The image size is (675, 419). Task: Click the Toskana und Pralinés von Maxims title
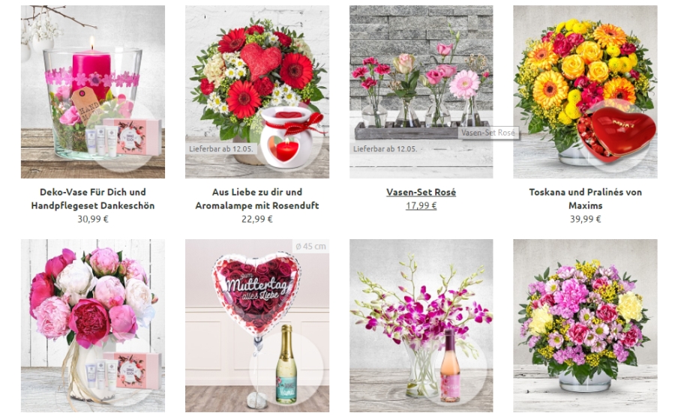585,199
